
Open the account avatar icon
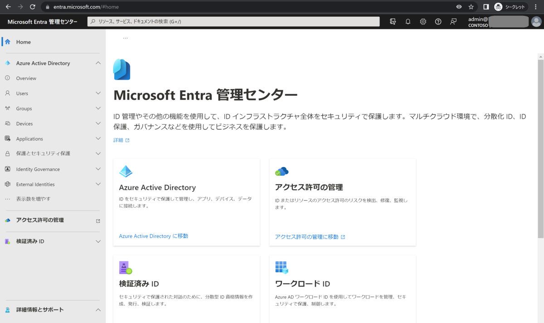click(x=536, y=21)
